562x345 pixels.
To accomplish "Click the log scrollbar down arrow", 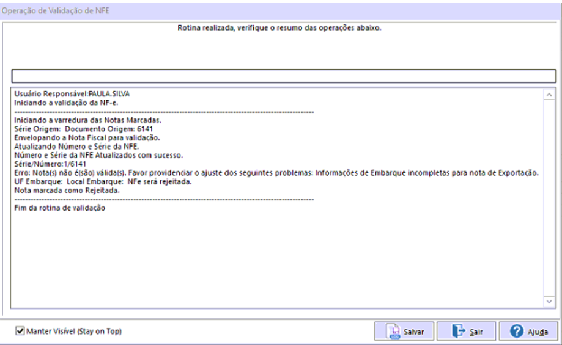I will tap(549, 301).
